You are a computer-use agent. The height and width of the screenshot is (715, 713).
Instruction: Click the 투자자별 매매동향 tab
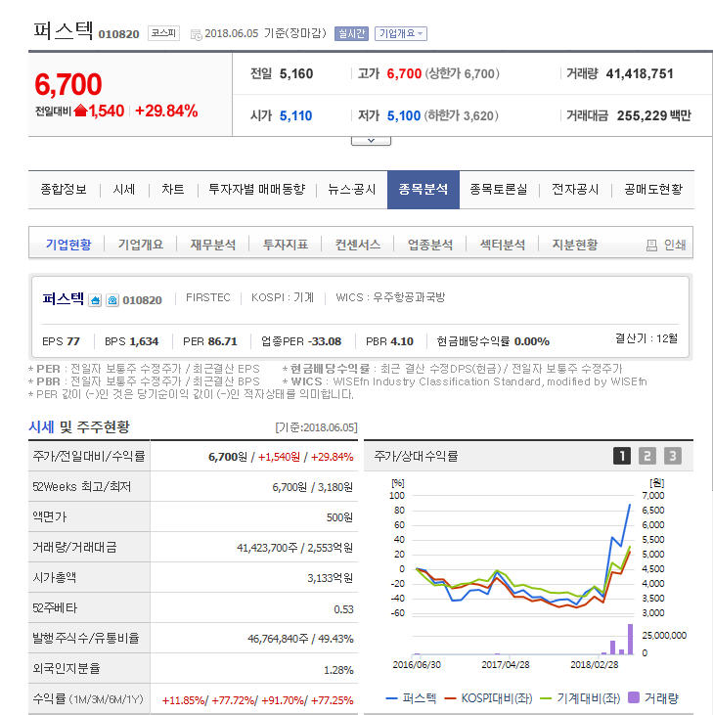(256, 190)
